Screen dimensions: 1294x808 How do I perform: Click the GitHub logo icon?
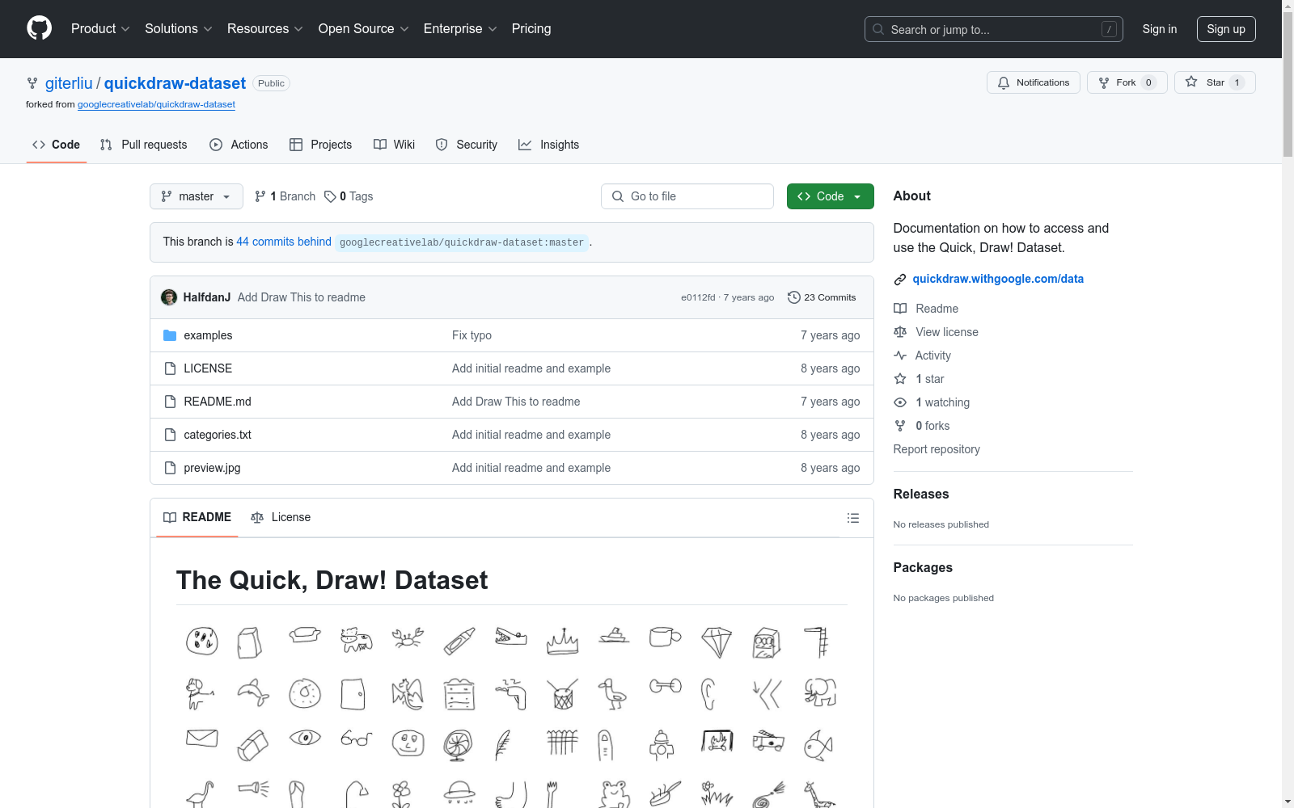[x=39, y=28]
